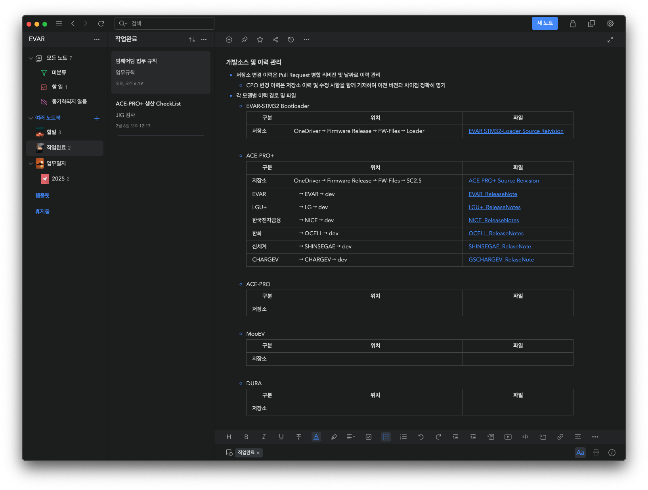Open the 펌웨어팀 업무 규칙 note
This screenshot has width=648, height=490.
[x=161, y=72]
